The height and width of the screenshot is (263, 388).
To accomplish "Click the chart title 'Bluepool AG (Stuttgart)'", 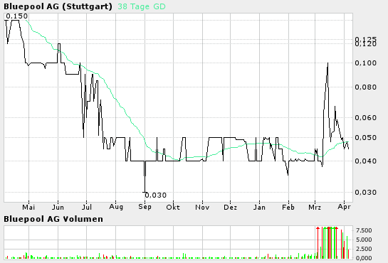I will coord(58,6).
